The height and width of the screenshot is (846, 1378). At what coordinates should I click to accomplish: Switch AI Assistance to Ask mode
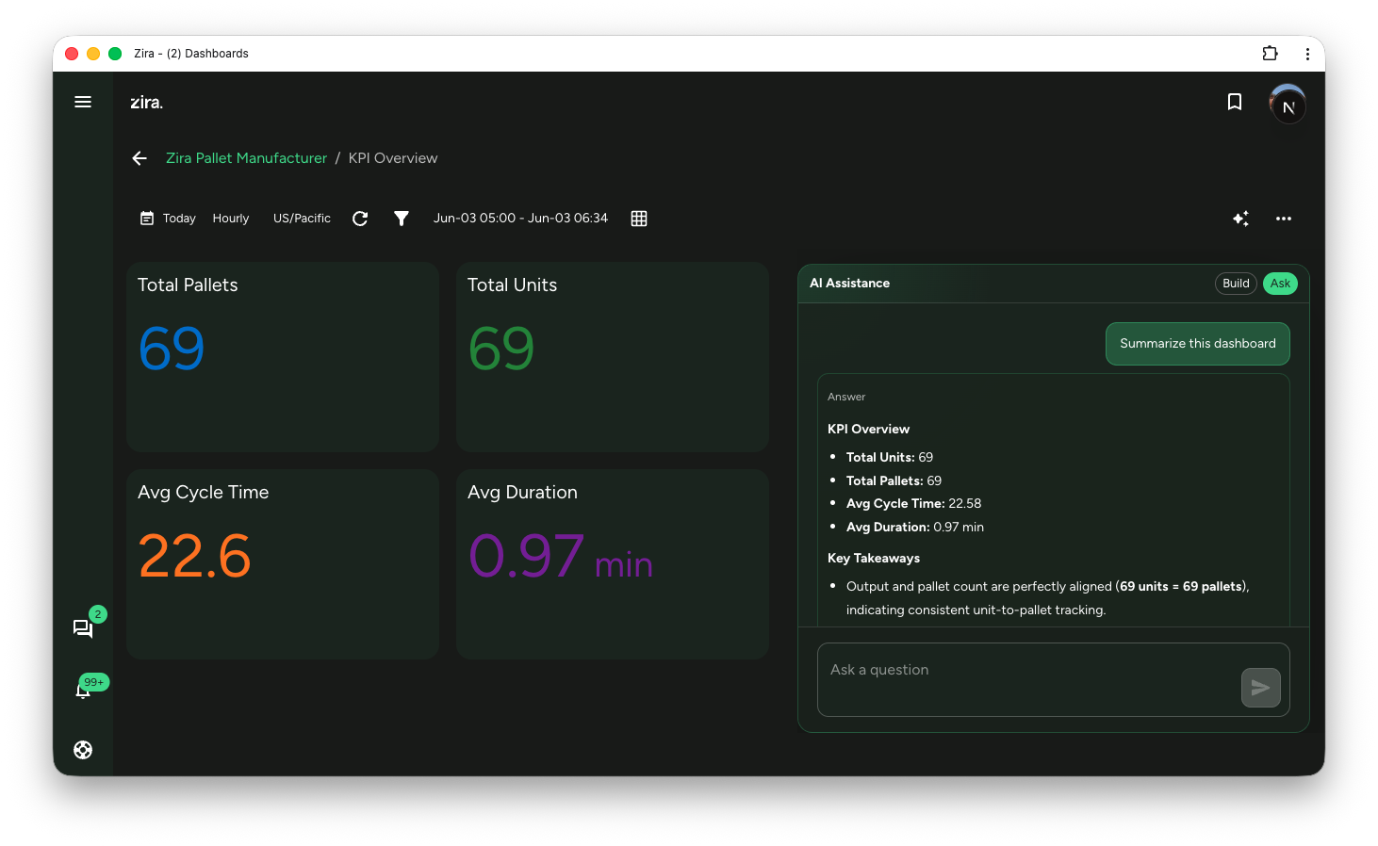pyautogui.click(x=1280, y=284)
